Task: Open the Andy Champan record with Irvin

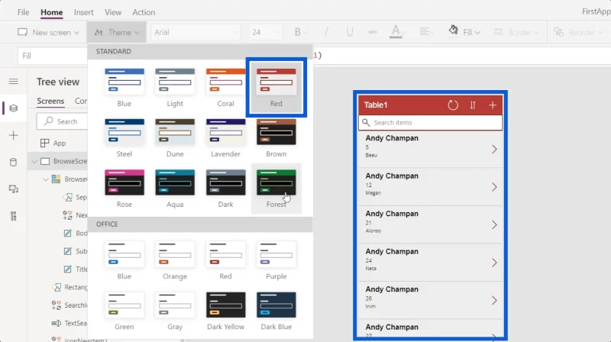Action: [x=430, y=300]
